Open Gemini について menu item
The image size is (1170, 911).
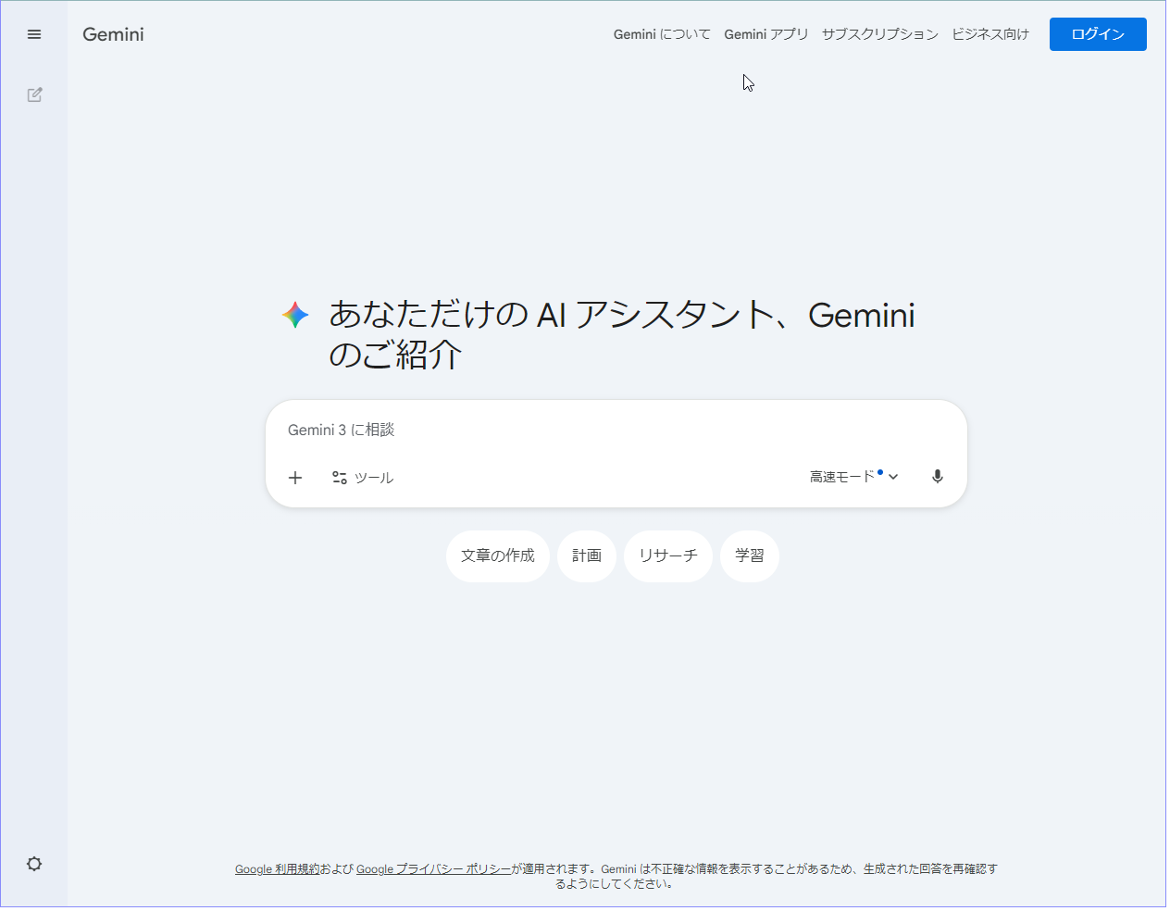click(x=662, y=34)
